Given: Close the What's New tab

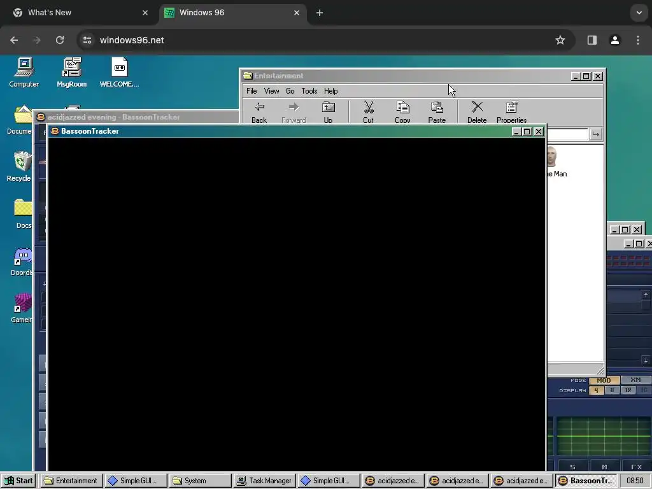Looking at the screenshot, I should 145,13.
